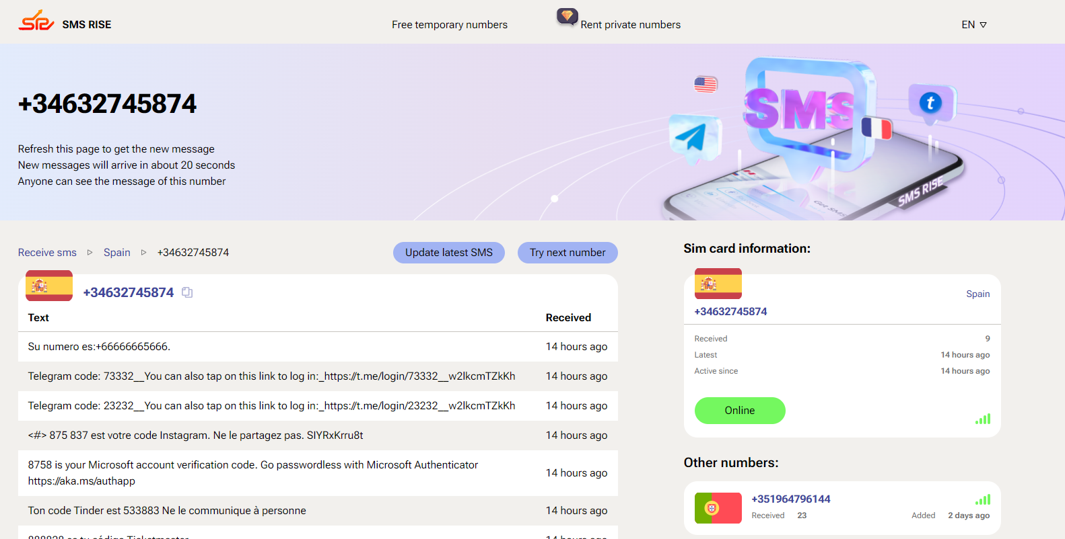1065x539 pixels.
Task: Click the +34632745874 link in the Sim card panel
Action: point(731,311)
